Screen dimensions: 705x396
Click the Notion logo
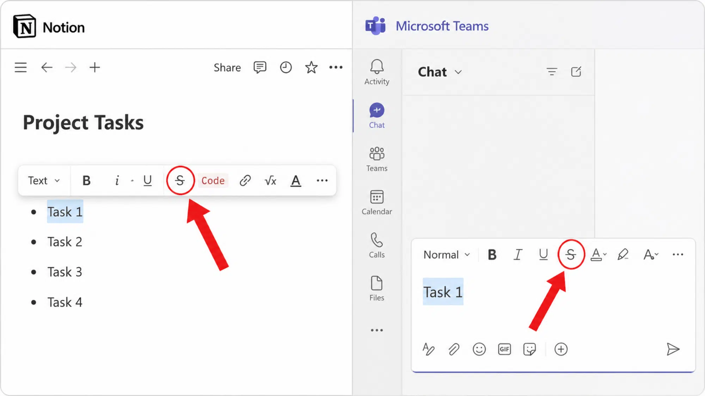point(24,26)
